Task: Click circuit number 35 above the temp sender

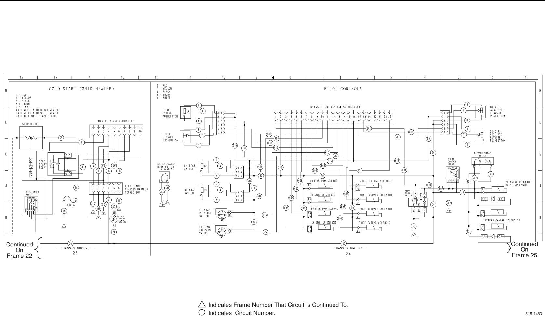Action: point(114,206)
